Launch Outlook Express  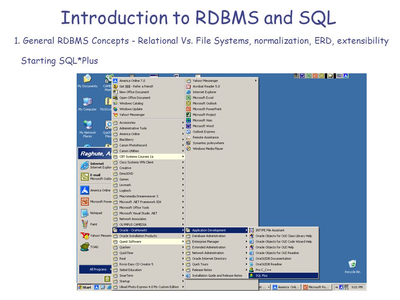pyautogui.click(x=221, y=132)
